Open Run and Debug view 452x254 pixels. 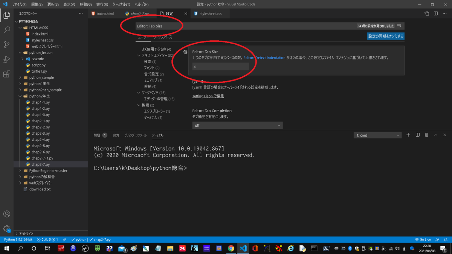point(6,59)
